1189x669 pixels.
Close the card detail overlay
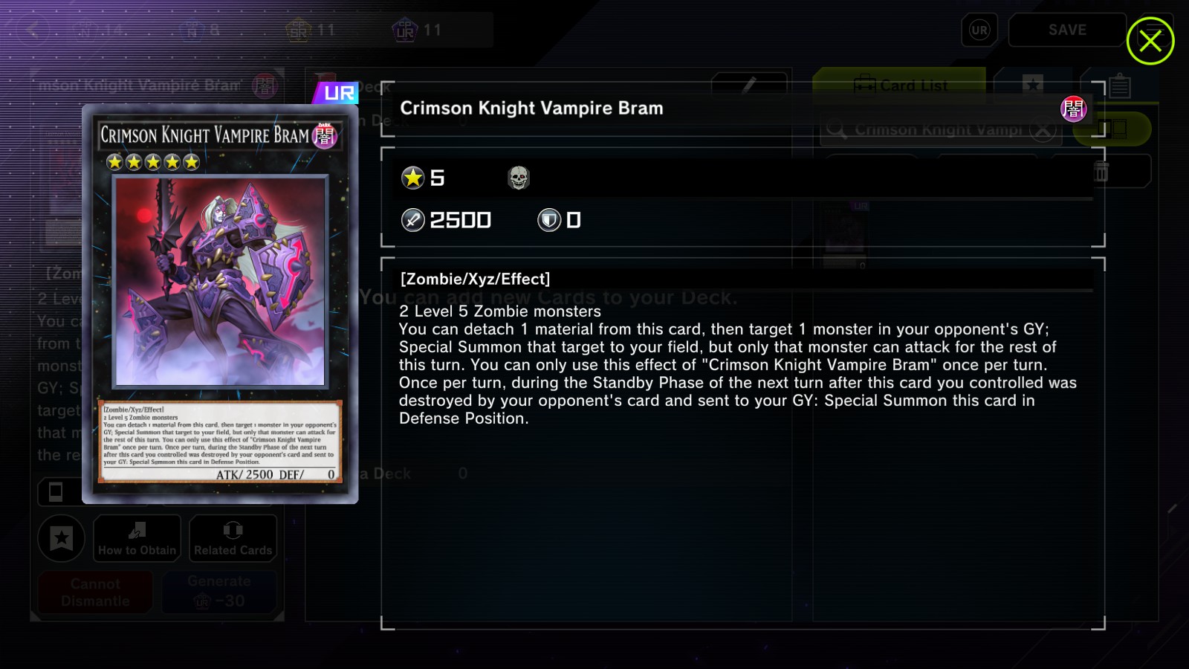(x=1150, y=41)
